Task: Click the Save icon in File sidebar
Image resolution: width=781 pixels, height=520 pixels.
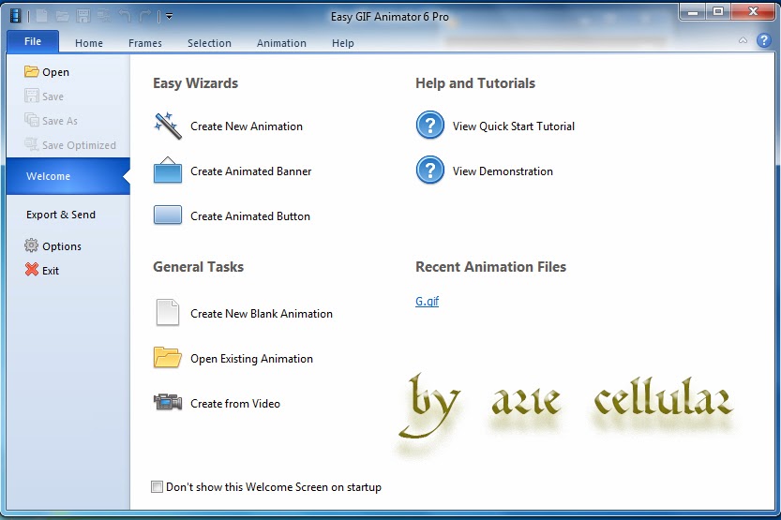Action: tap(31, 96)
